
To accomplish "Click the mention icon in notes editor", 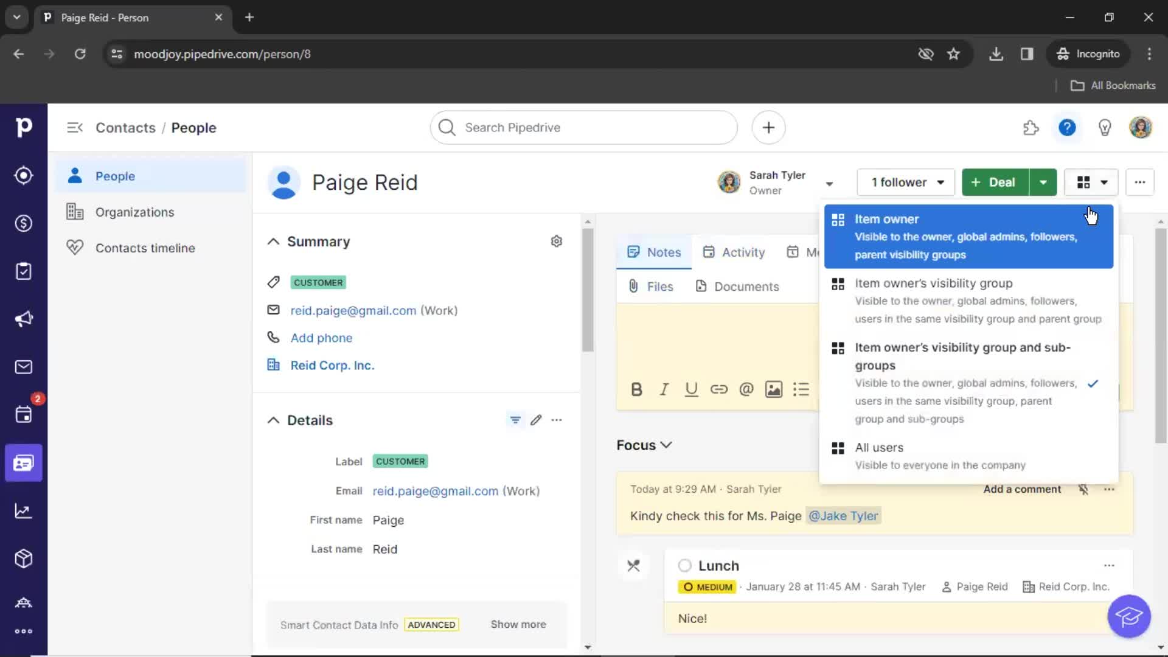I will [x=746, y=389].
